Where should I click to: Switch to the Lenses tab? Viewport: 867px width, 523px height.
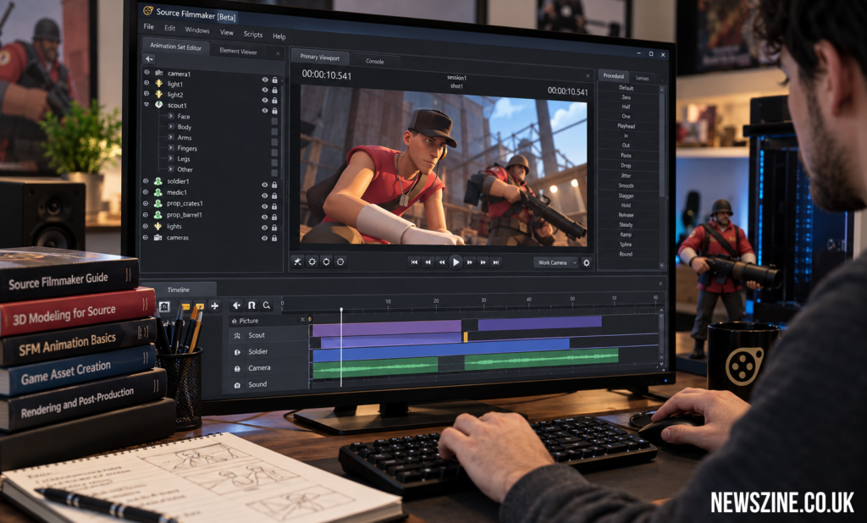click(x=642, y=78)
